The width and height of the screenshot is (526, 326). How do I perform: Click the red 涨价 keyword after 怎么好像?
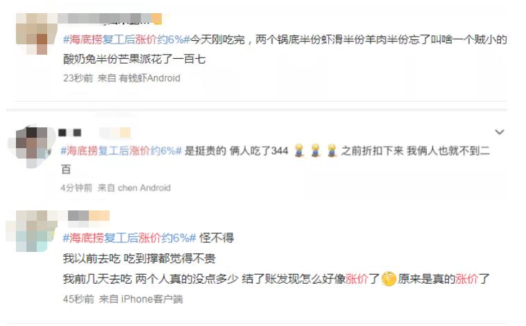pyautogui.click(x=357, y=279)
